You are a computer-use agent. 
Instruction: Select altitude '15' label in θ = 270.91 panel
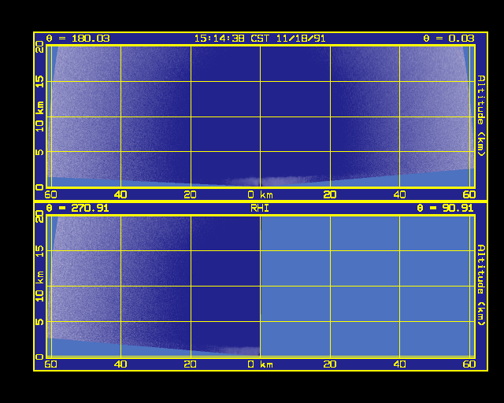39,251
